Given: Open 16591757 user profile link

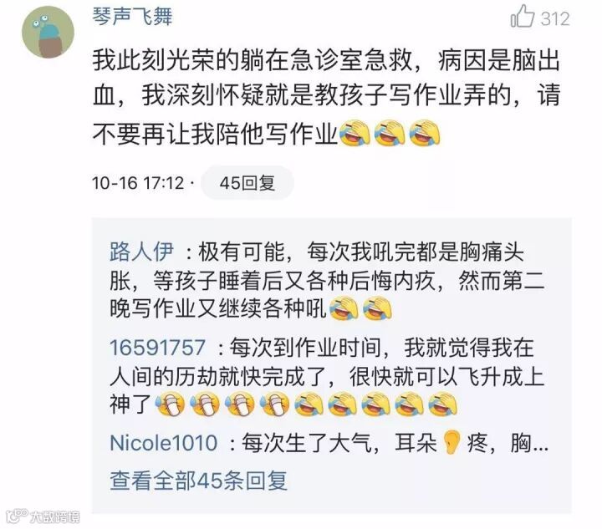Looking at the screenshot, I should (157, 348).
